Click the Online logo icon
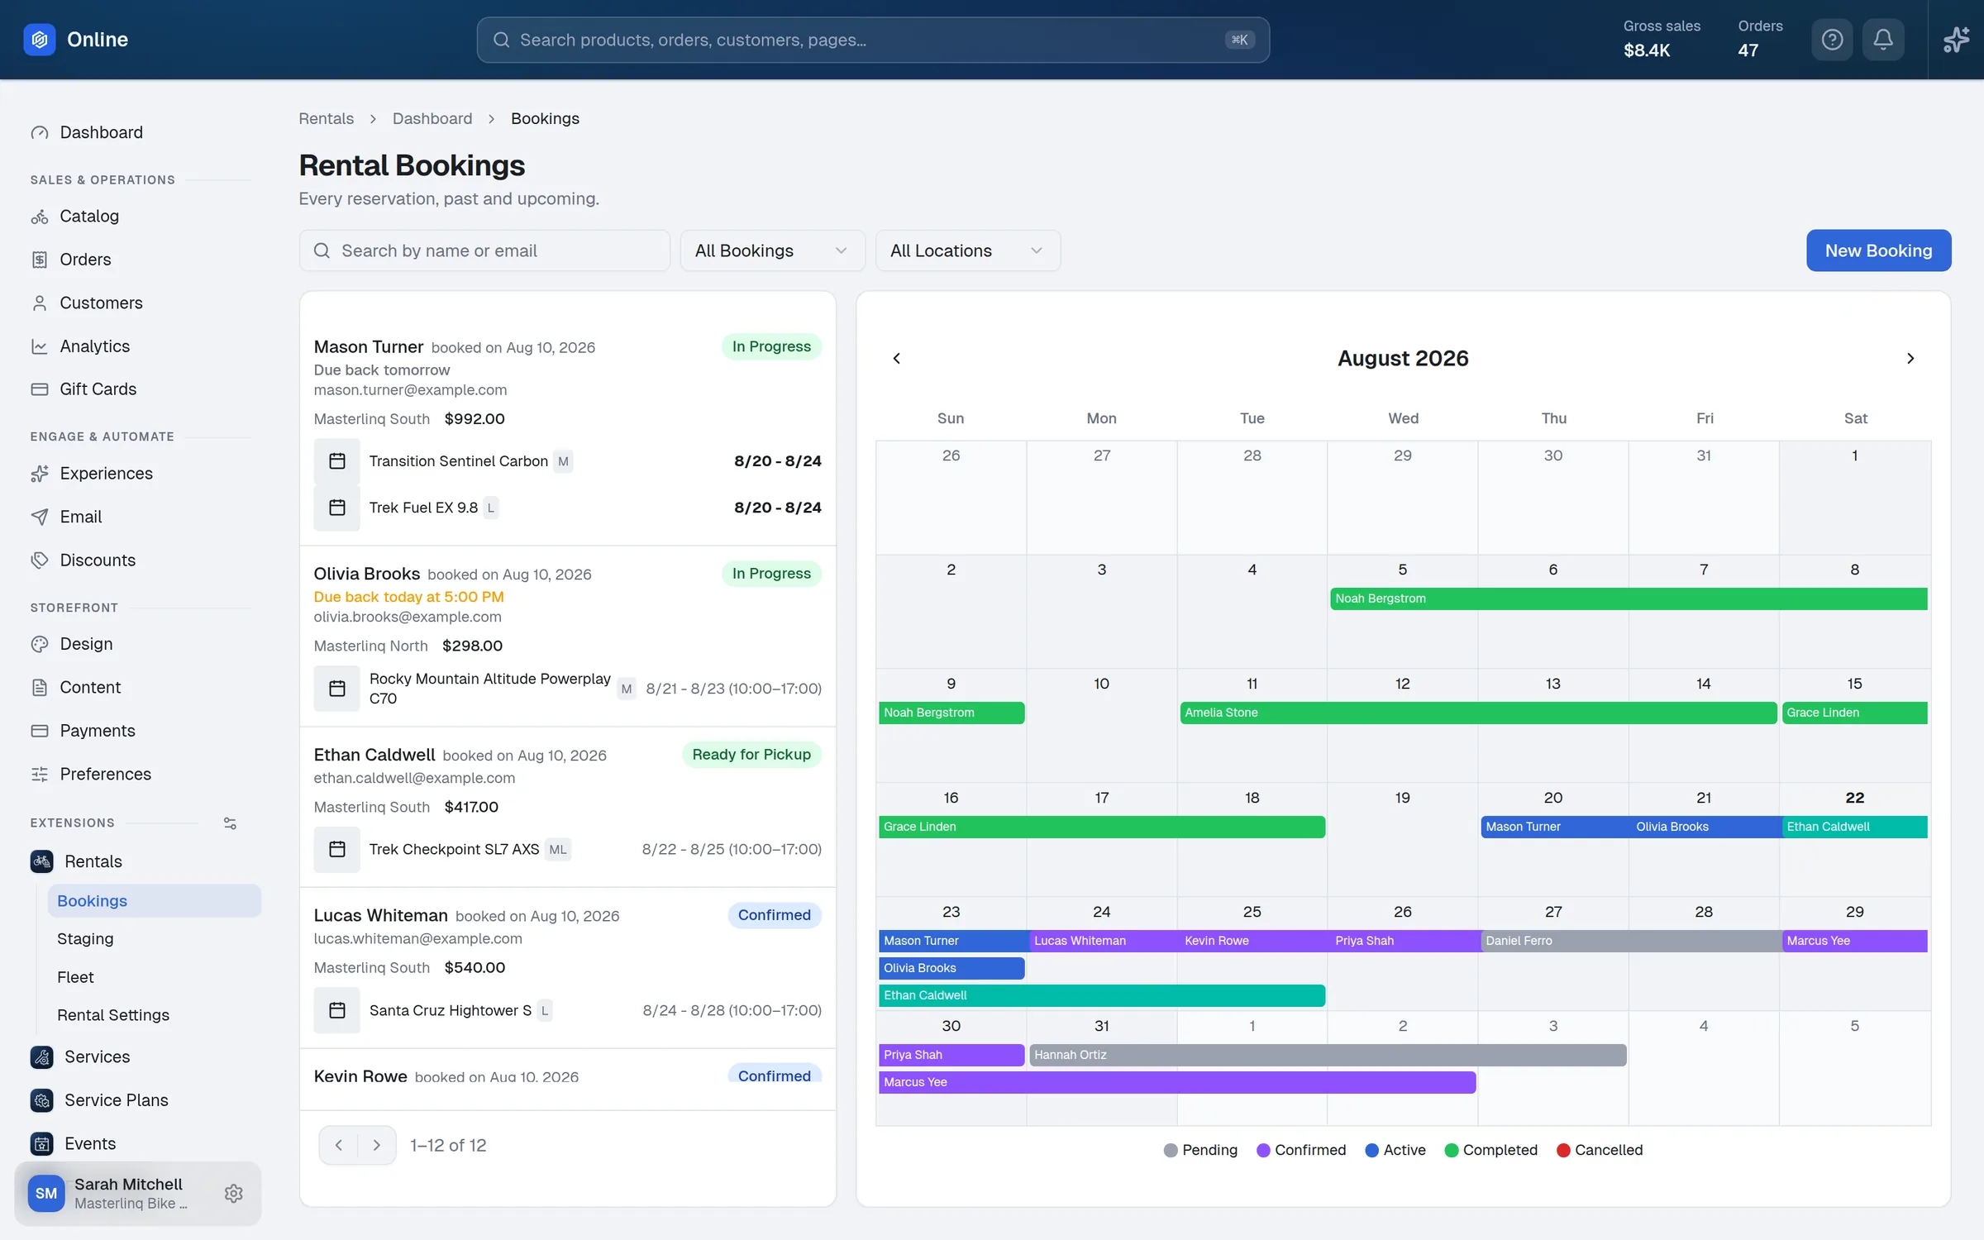1984x1240 pixels. coord(40,40)
